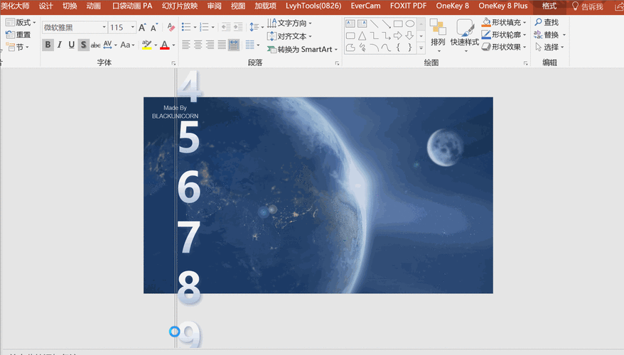Screen dimensions: 624x355
Task: Toggle text shadow formatting
Action: (x=84, y=45)
